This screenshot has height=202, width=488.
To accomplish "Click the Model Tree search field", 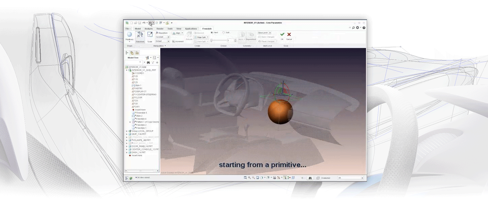I will (x=134, y=62).
